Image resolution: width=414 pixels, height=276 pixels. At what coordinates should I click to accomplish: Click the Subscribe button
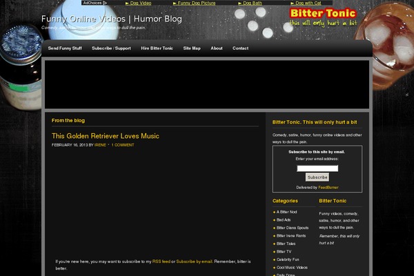(317, 177)
